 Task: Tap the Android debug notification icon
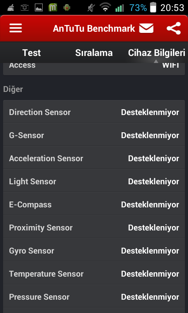pos(67,8)
